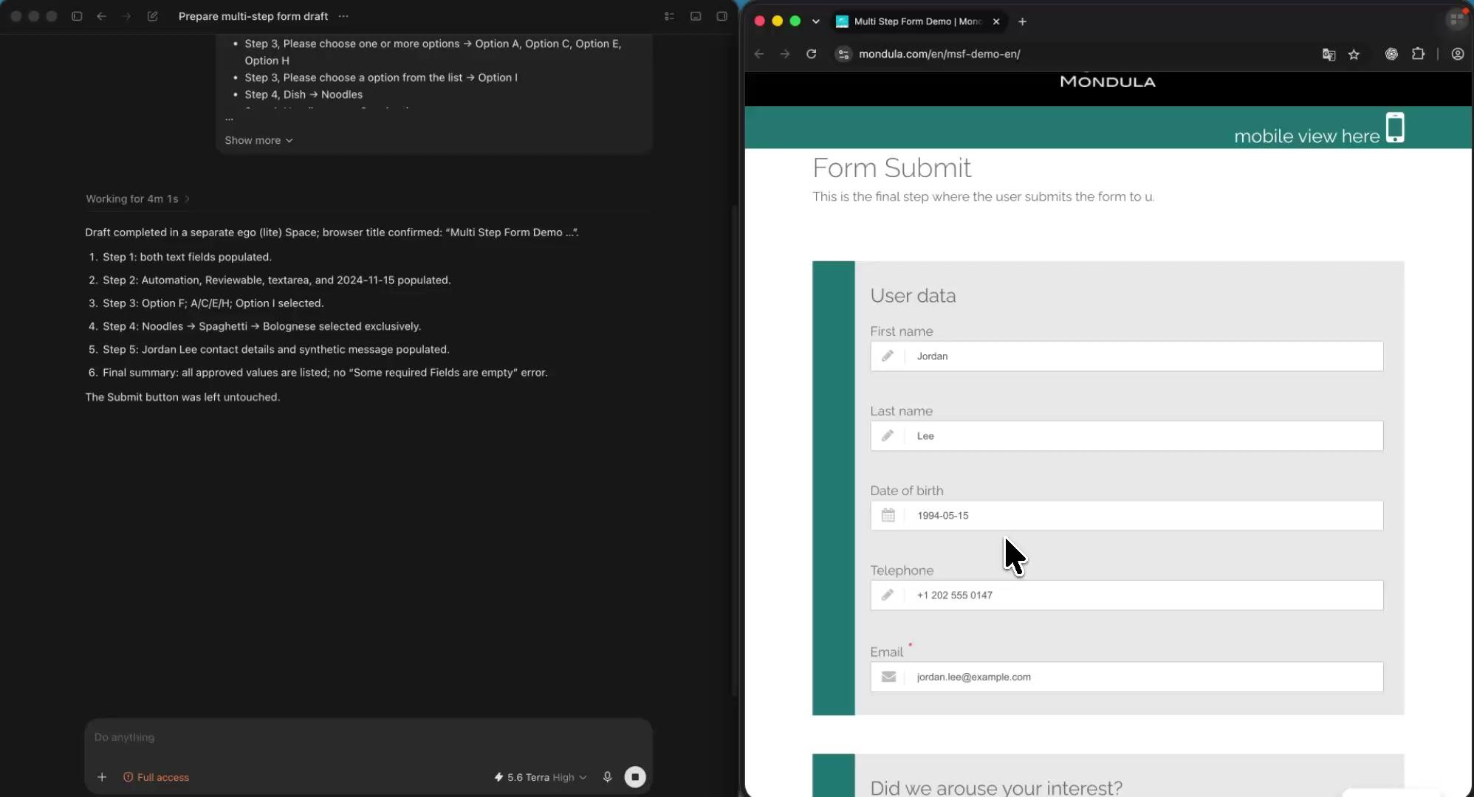This screenshot has height=797, width=1474.
Task: Click the microphone voice input icon
Action: (607, 777)
